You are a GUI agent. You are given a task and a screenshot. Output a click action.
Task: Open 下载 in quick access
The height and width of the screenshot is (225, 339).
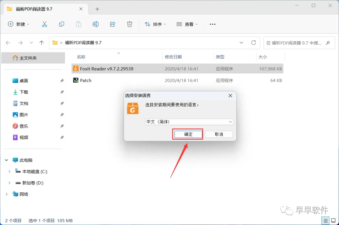(24, 92)
